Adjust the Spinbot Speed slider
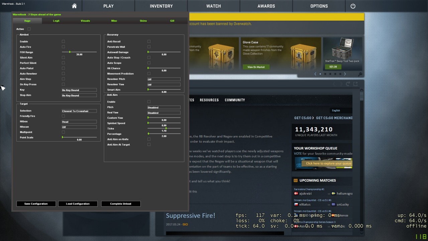428x241 pixels. point(164,123)
